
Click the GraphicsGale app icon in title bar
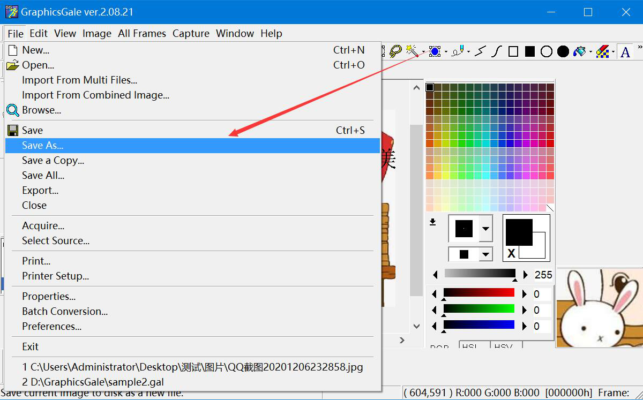click(x=12, y=11)
